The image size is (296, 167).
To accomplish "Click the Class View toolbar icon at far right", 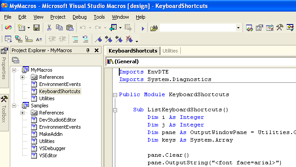I will click(x=290, y=28).
